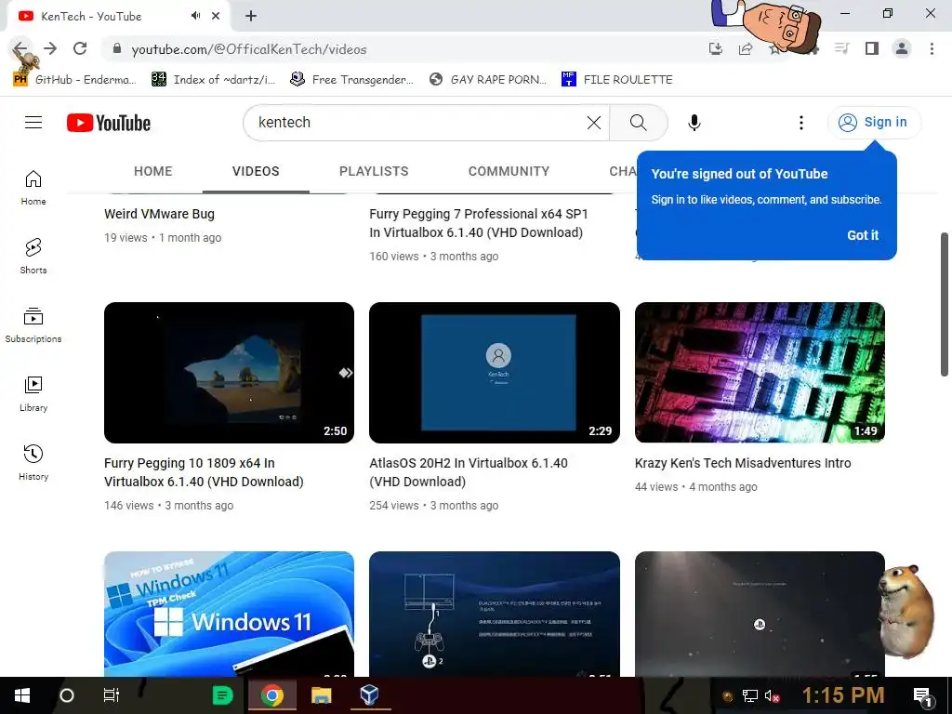Play the 1:49 colorful circuit thumbnail
This screenshot has height=714, width=952.
tap(760, 373)
